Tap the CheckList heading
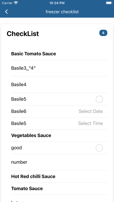This screenshot has width=114, height=202. [23, 34]
